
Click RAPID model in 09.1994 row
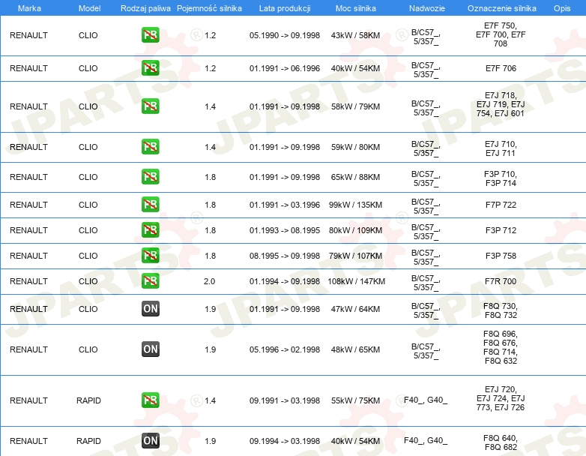(x=88, y=441)
